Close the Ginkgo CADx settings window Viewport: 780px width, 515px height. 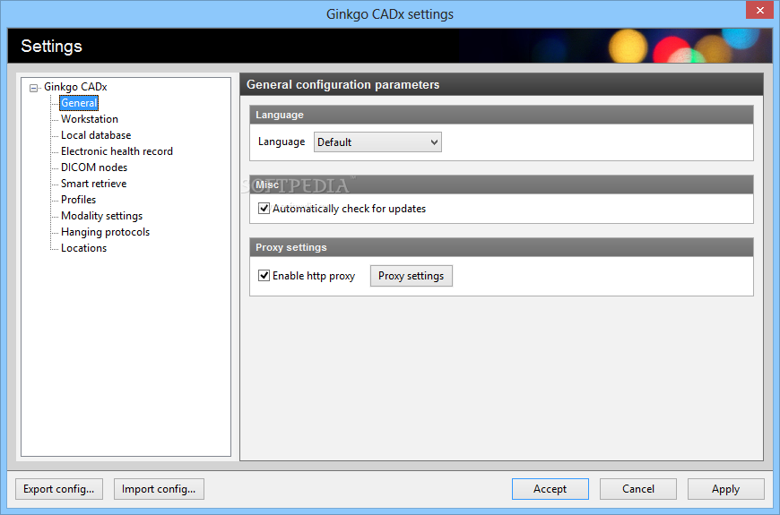point(759,10)
